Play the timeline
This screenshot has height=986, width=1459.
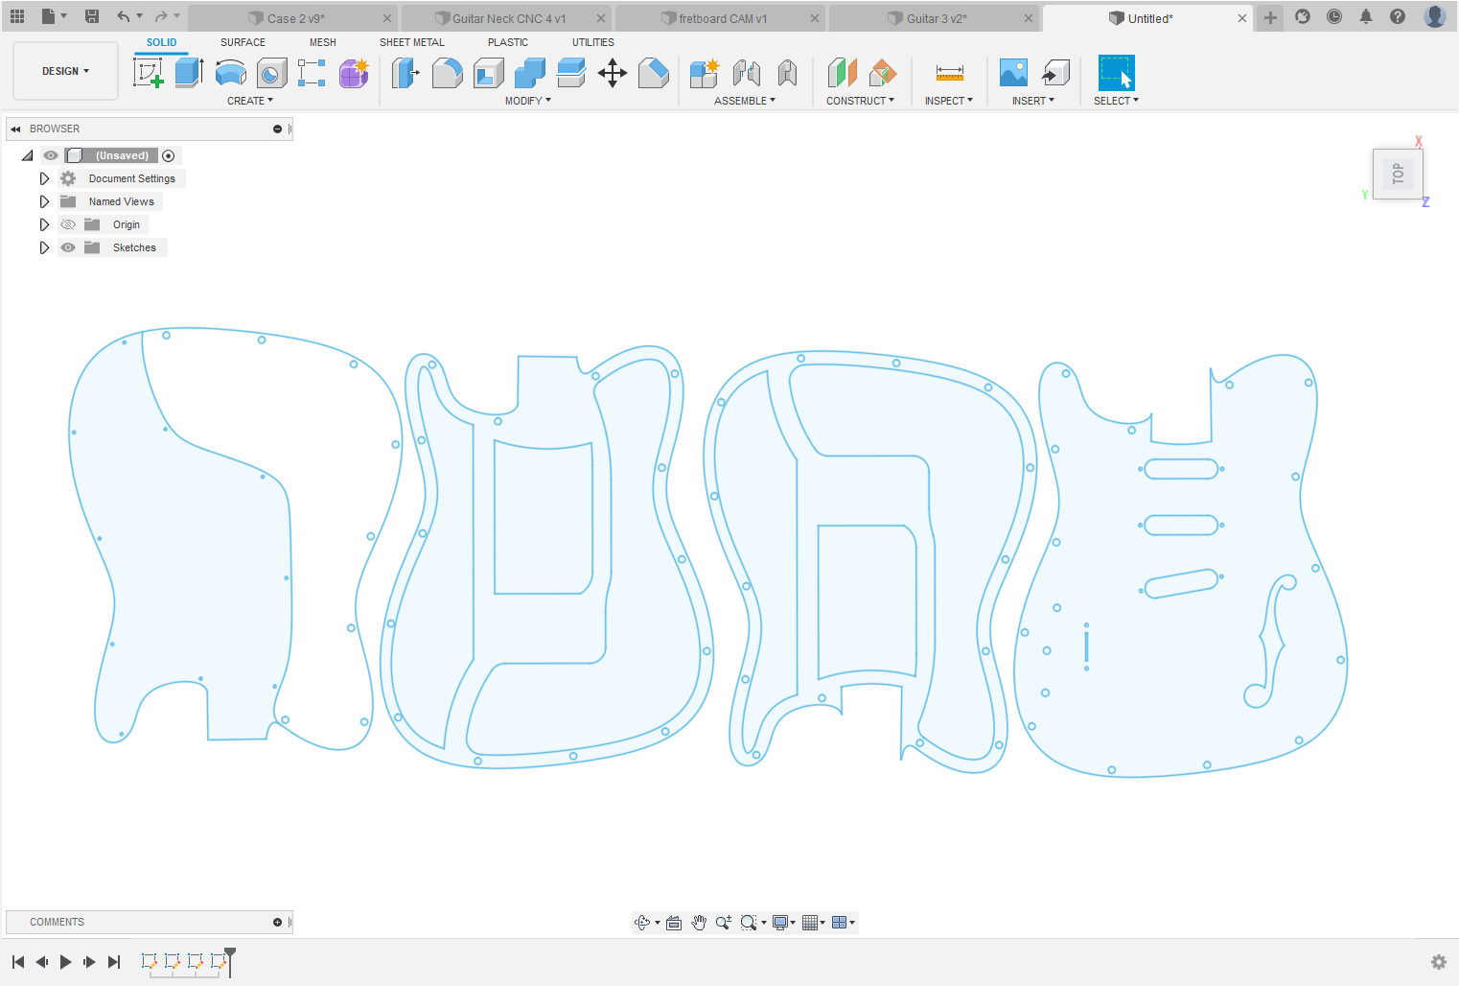[65, 962]
